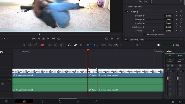
Task: Select the short middle video clip 'free...'
Action: click(x=92, y=72)
